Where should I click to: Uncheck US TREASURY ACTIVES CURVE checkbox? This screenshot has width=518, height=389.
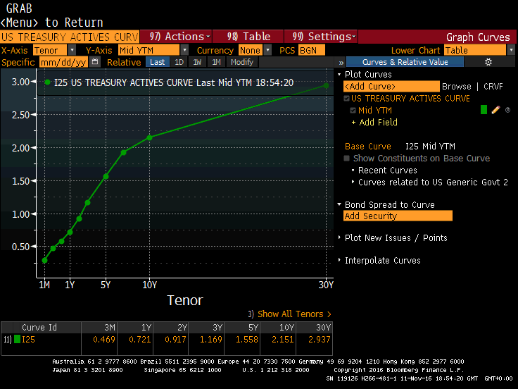tap(346, 99)
